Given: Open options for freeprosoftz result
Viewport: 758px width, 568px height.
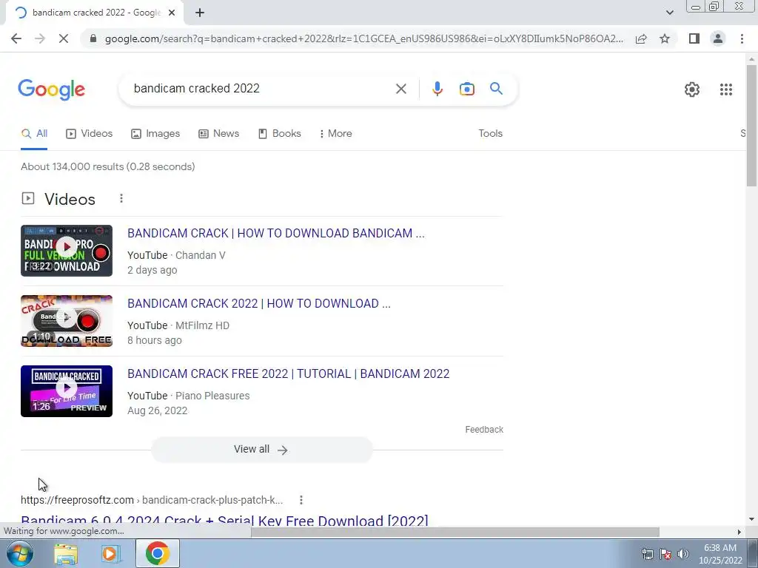Looking at the screenshot, I should coord(301,500).
